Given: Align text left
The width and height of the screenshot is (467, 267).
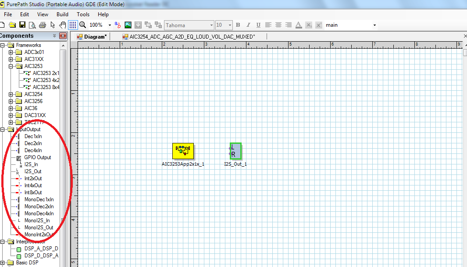Looking at the screenshot, I should 268,25.
